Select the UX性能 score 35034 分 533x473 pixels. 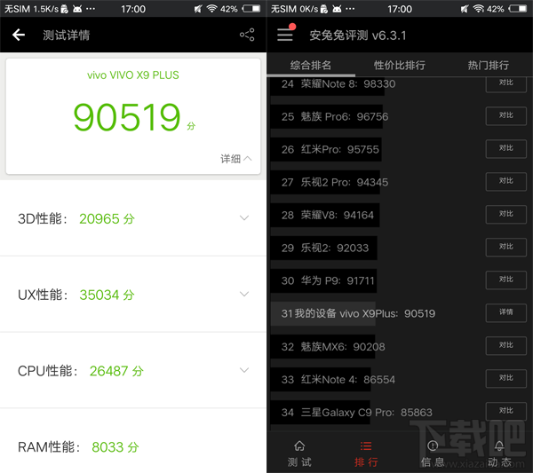point(107,295)
